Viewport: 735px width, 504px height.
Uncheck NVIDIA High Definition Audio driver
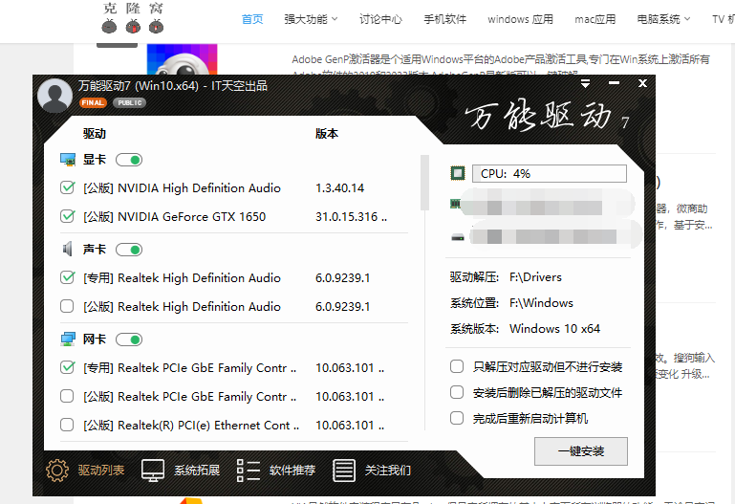coord(68,187)
